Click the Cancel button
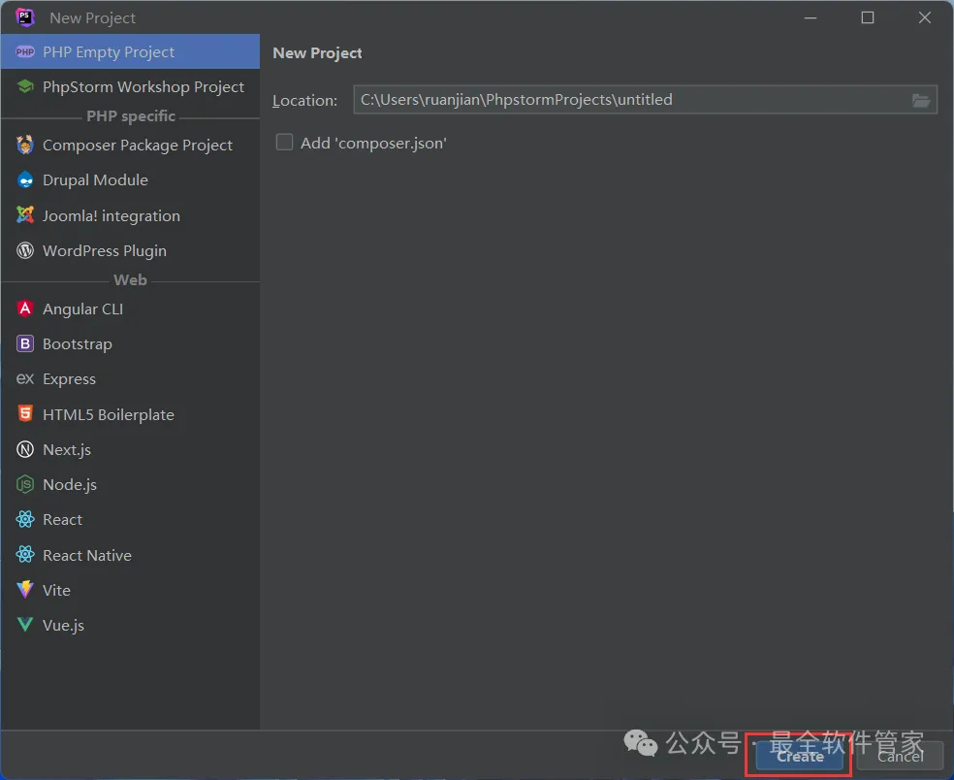The width and height of the screenshot is (954, 780). pyautogui.click(x=900, y=757)
